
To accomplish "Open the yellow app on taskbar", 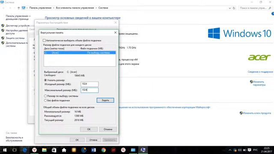I will click(x=74, y=150).
